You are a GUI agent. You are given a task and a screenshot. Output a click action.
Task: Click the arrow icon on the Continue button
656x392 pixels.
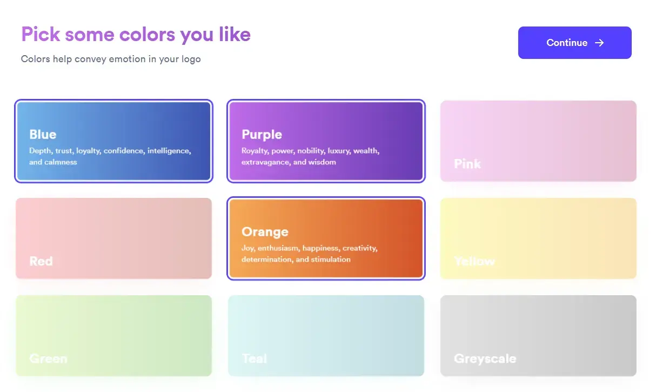[599, 43]
